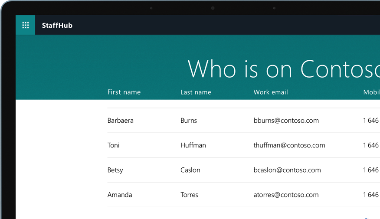Sort by First name column header
380x219 pixels.
pyautogui.click(x=124, y=92)
